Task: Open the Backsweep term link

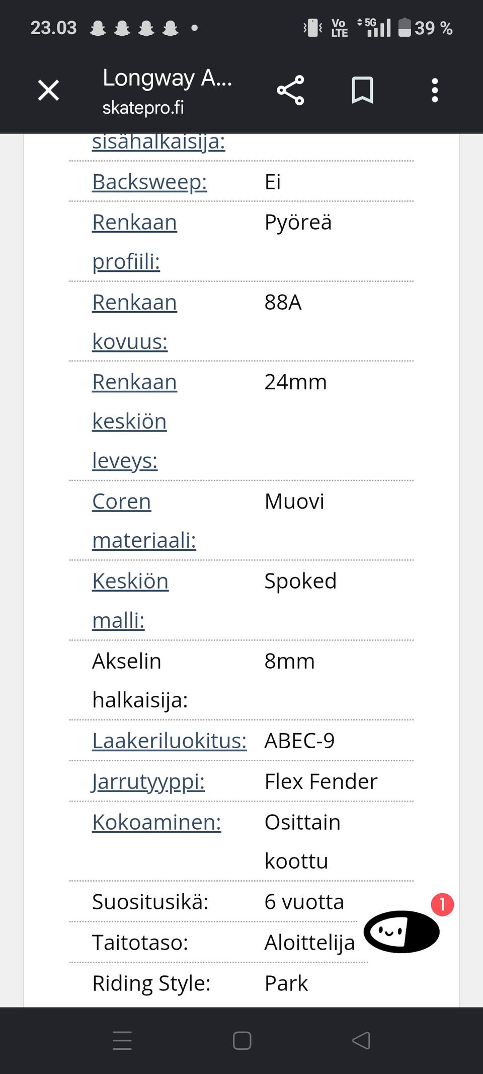Action: (149, 182)
